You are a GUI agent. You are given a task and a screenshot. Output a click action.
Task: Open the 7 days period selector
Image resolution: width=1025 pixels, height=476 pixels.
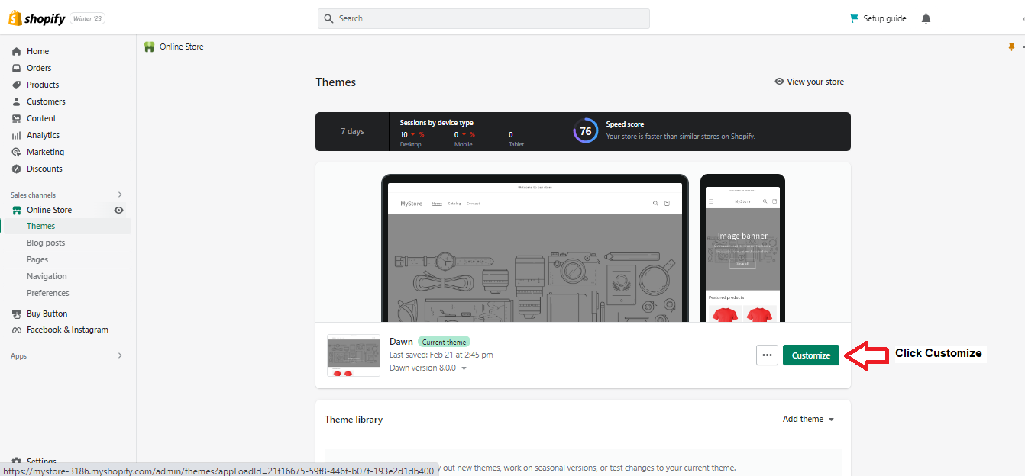click(352, 131)
